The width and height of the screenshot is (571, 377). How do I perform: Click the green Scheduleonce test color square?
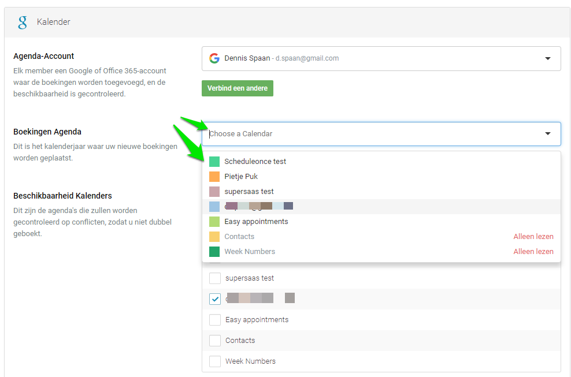pyautogui.click(x=214, y=162)
